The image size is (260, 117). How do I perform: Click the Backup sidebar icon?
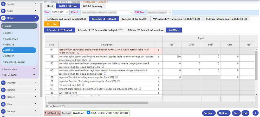(3, 111)
